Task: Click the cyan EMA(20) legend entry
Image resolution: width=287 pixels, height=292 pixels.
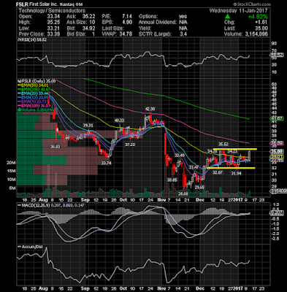Action: pos(33,93)
